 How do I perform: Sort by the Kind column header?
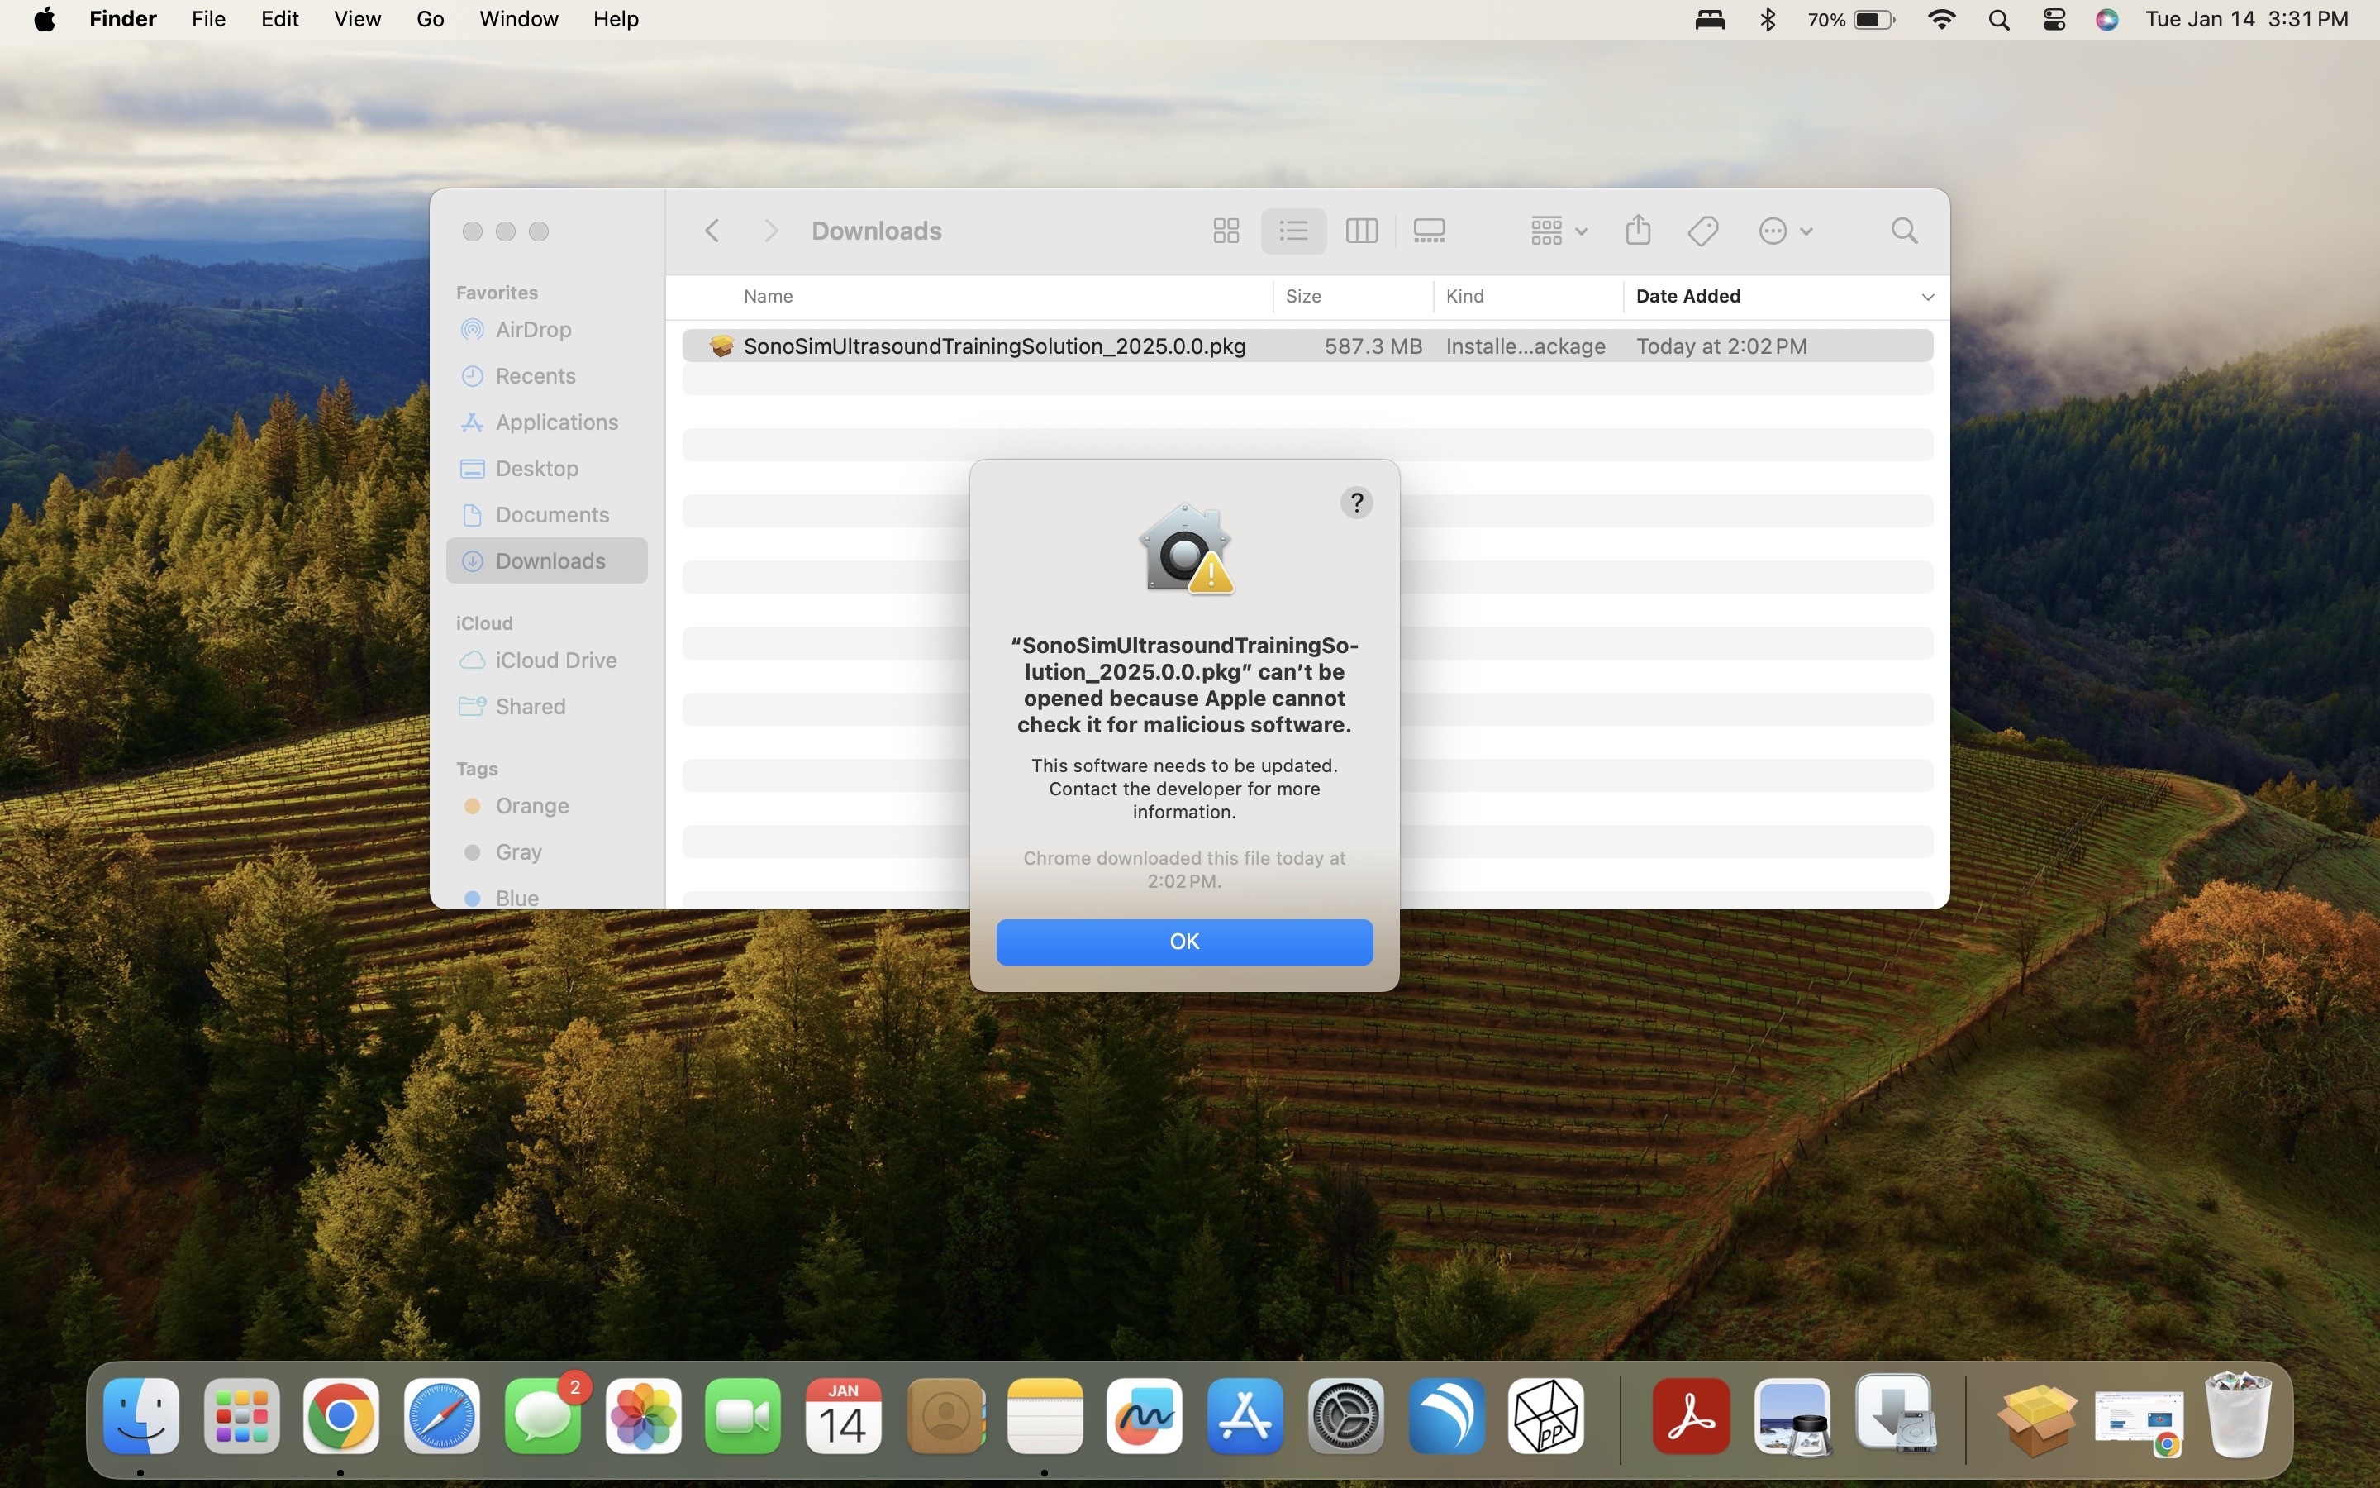tap(1464, 296)
